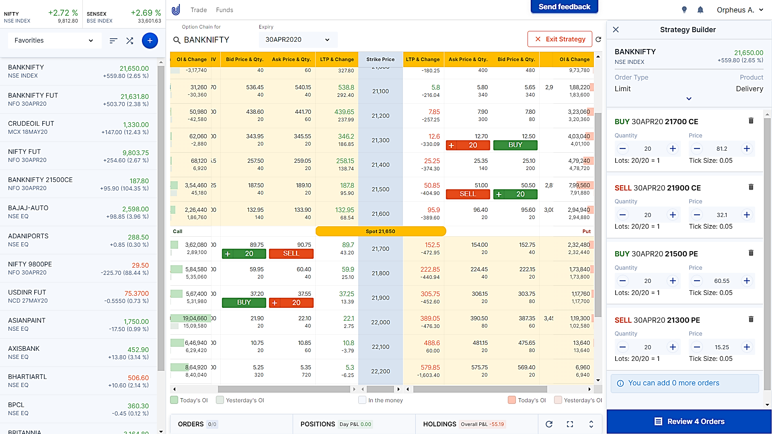The height and width of the screenshot is (434, 772).
Task: Expand the order type chevron
Action: coord(689,99)
